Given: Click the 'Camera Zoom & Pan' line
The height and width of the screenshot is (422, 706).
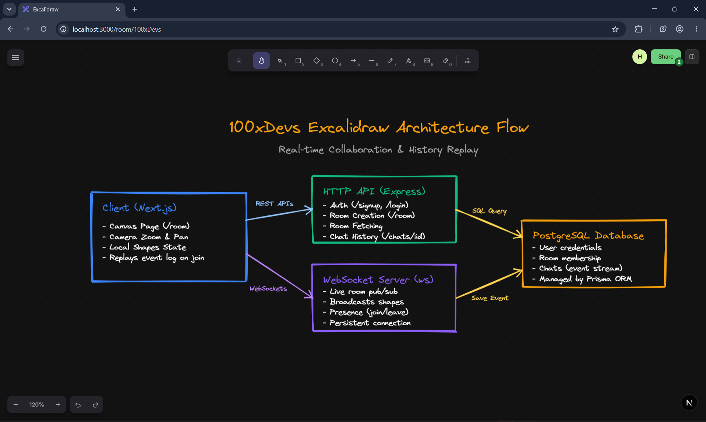Looking at the screenshot, I should click(145, 237).
